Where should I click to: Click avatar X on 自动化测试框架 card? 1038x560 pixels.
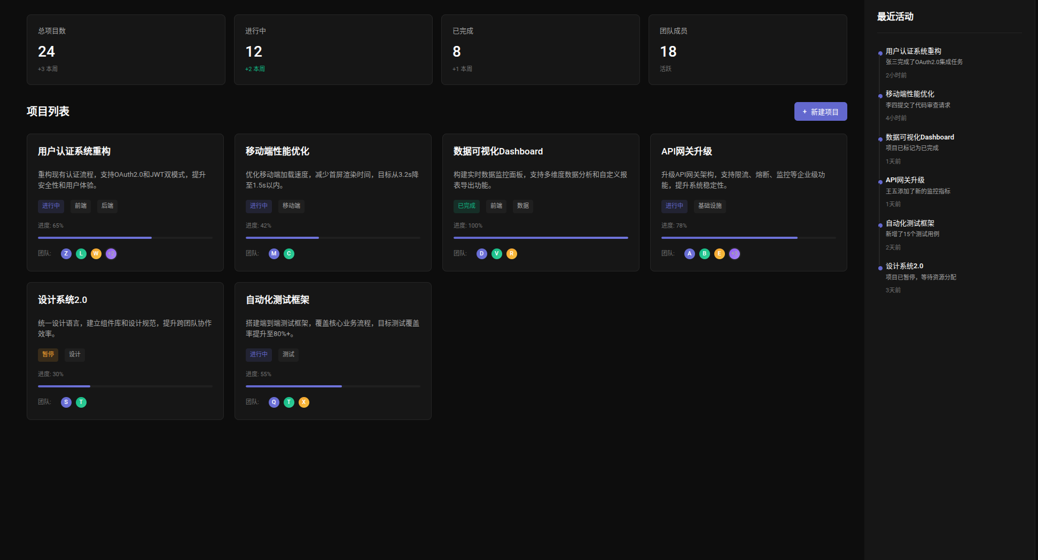point(304,402)
